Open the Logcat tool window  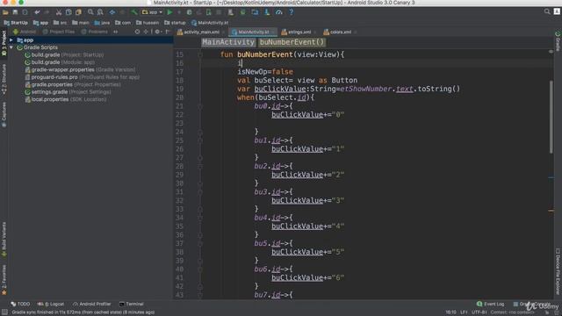(51, 304)
